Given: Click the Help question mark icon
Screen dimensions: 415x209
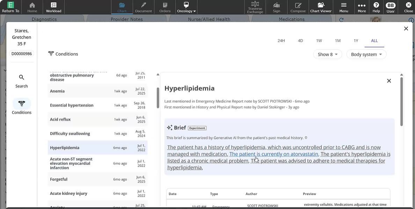Looking at the screenshot, I should [x=376, y=7].
